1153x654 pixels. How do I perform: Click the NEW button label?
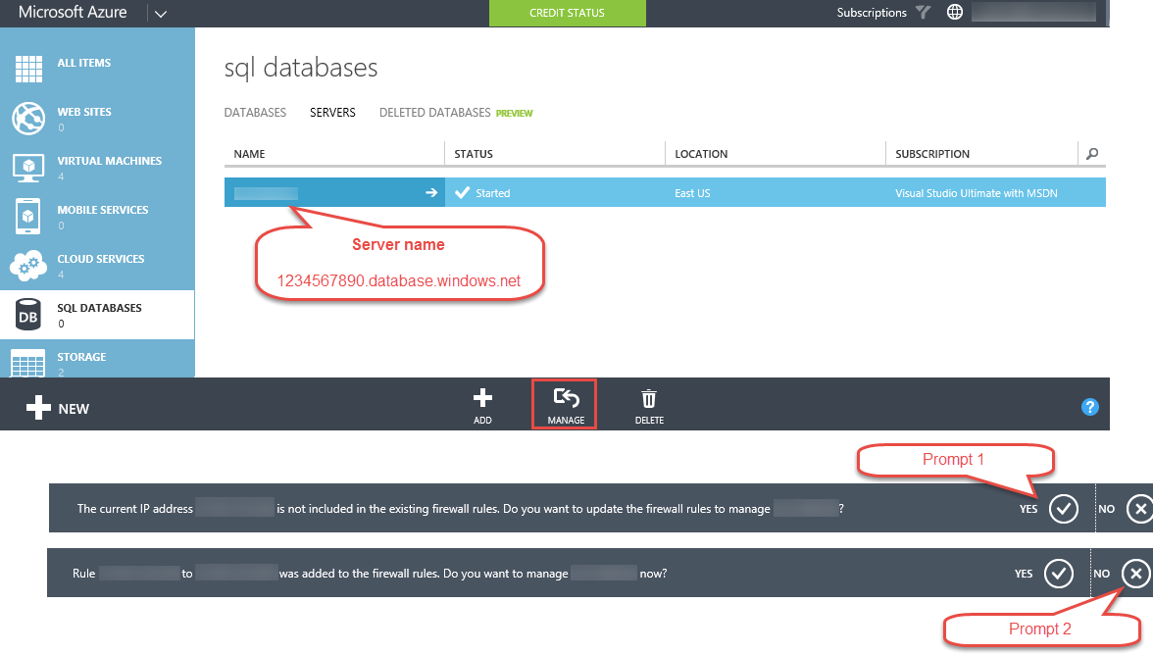click(x=74, y=409)
